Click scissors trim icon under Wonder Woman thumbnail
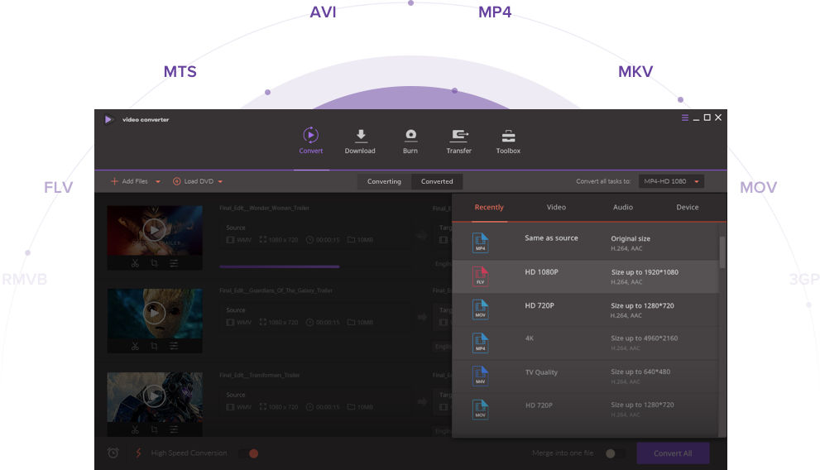Image resolution: width=820 pixels, height=470 pixels. point(134,263)
